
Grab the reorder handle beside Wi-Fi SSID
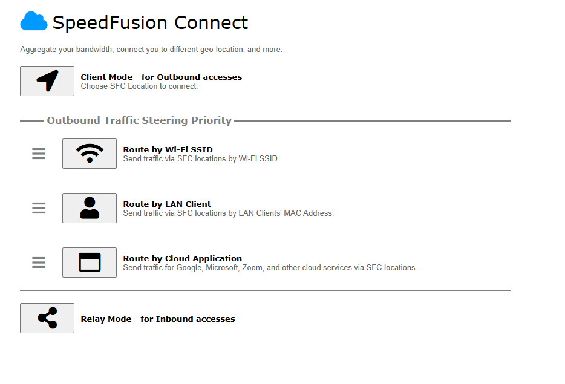[x=39, y=154]
